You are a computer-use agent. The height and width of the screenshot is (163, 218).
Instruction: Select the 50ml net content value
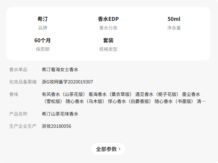point(174,19)
